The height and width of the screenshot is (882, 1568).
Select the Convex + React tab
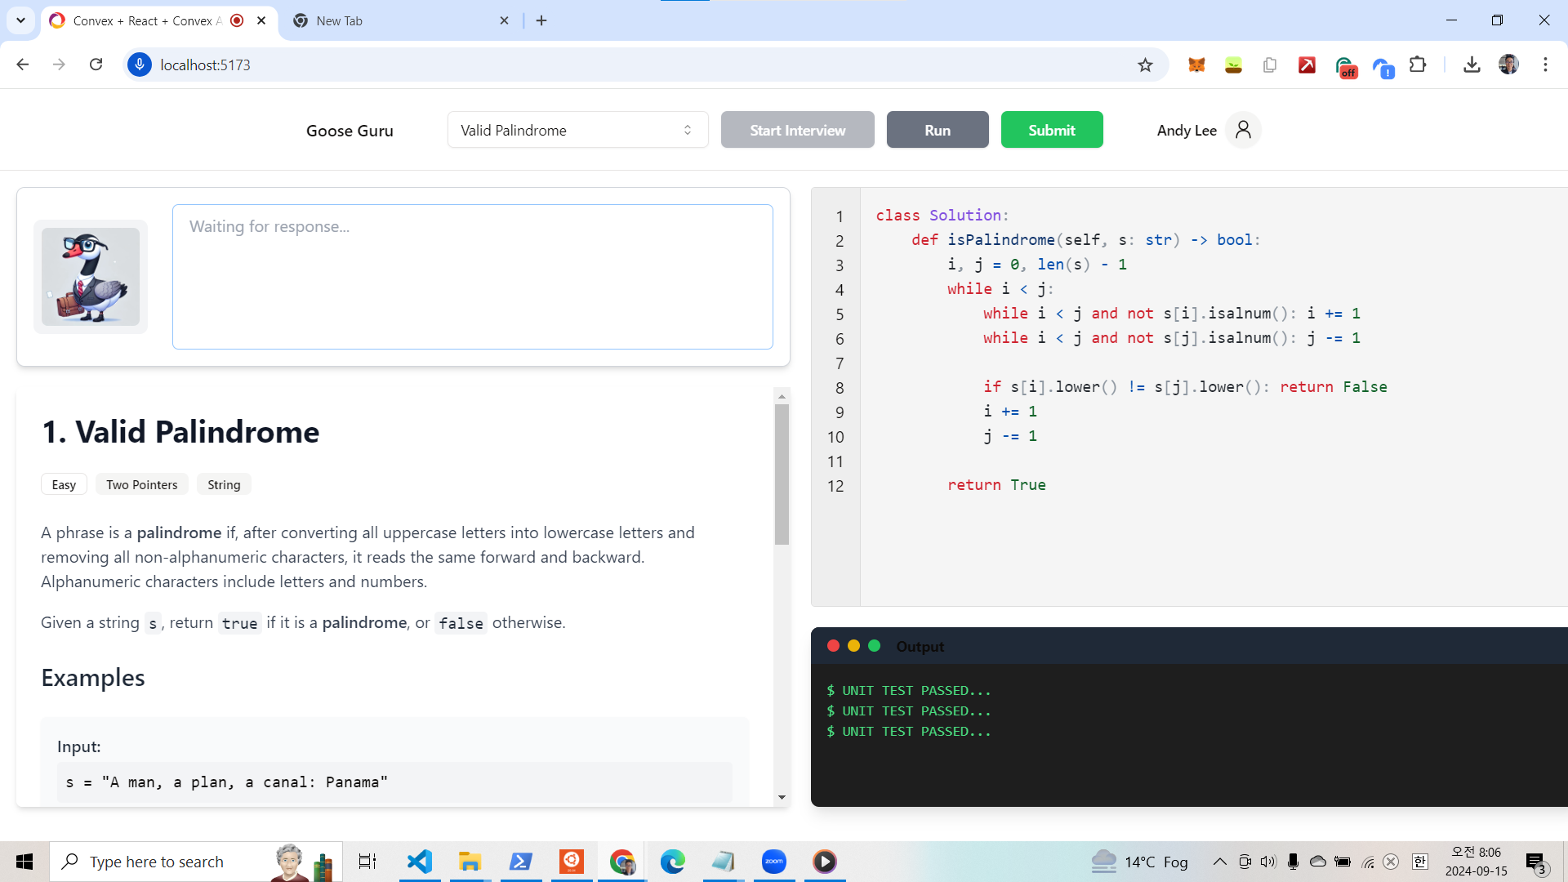[x=147, y=21]
